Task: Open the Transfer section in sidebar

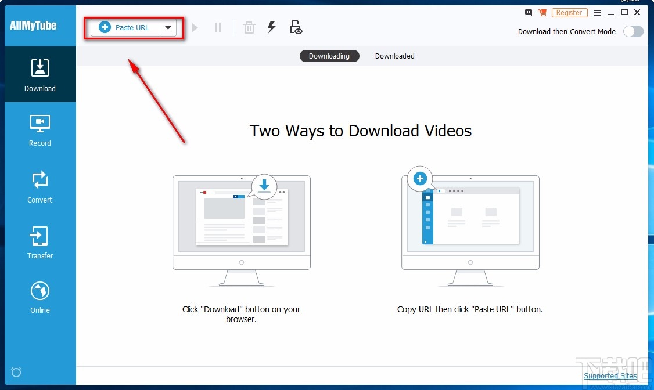Action: pyautogui.click(x=40, y=243)
